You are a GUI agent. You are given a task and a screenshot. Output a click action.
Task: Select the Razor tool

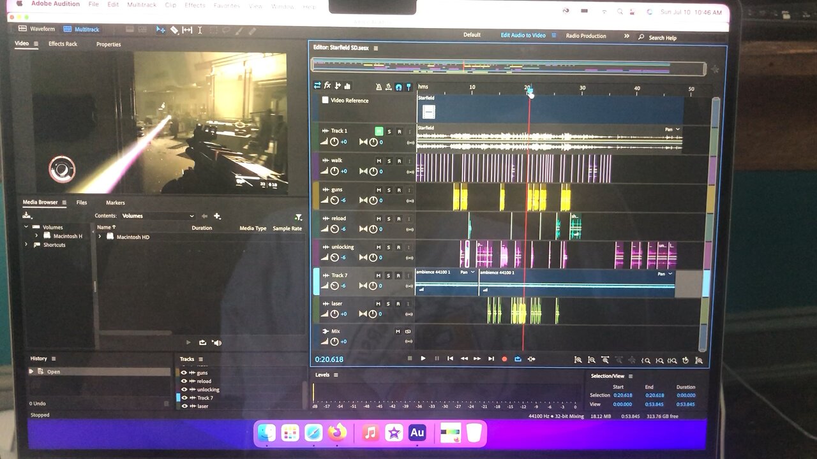174,30
